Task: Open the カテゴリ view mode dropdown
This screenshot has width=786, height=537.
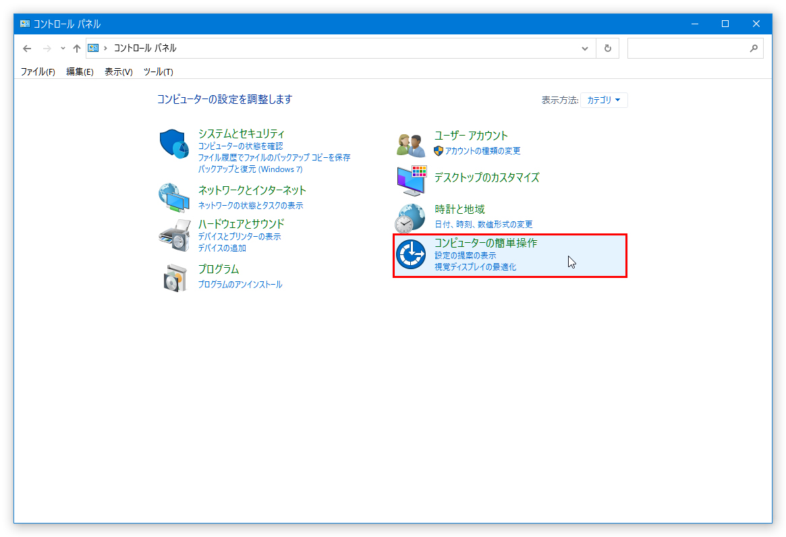Action: click(x=604, y=101)
